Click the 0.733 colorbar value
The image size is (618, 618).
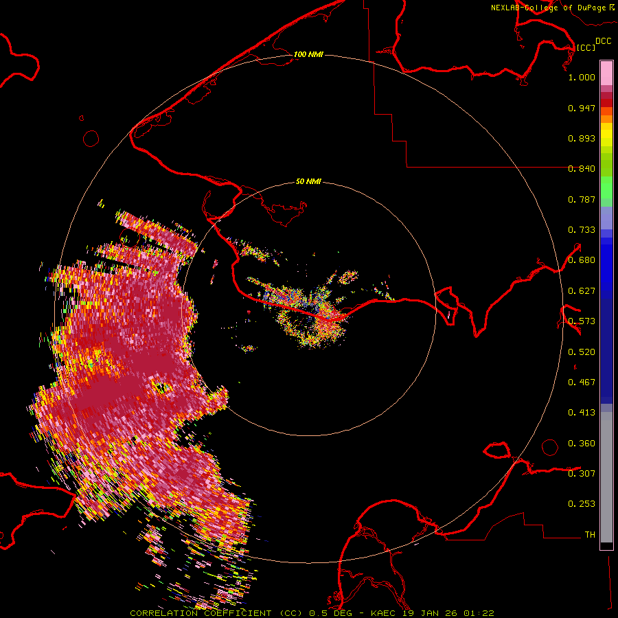(582, 230)
